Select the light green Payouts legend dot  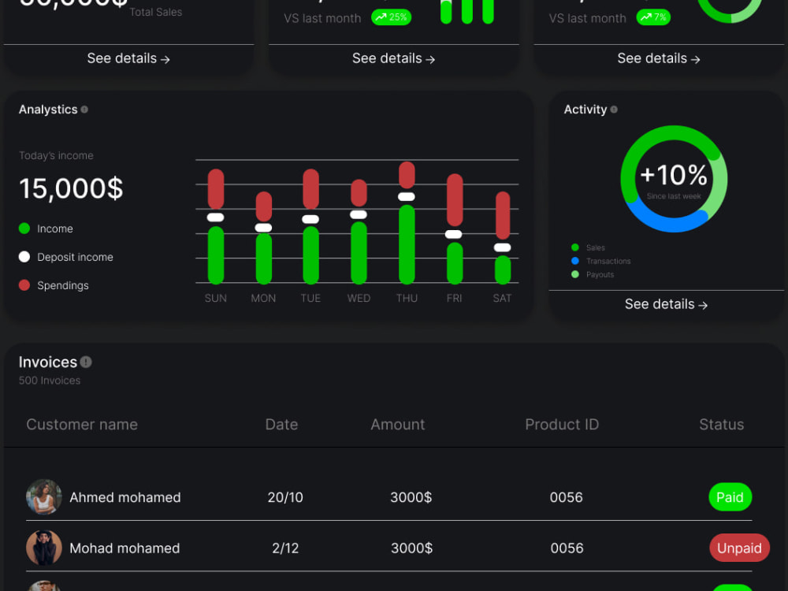(x=575, y=274)
